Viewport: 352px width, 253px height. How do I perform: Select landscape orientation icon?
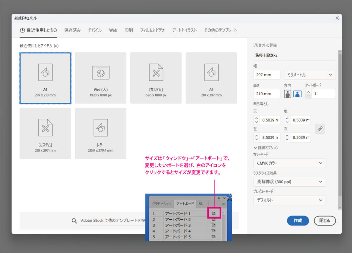coord(297,94)
